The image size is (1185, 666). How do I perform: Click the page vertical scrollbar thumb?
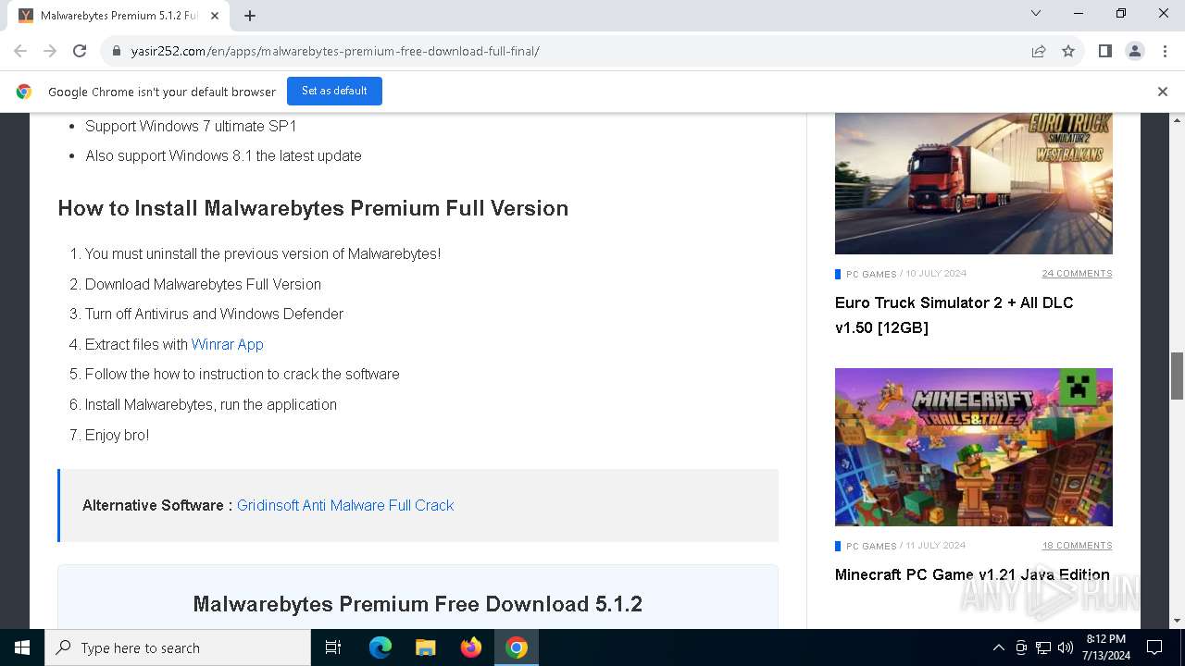pos(1178,376)
